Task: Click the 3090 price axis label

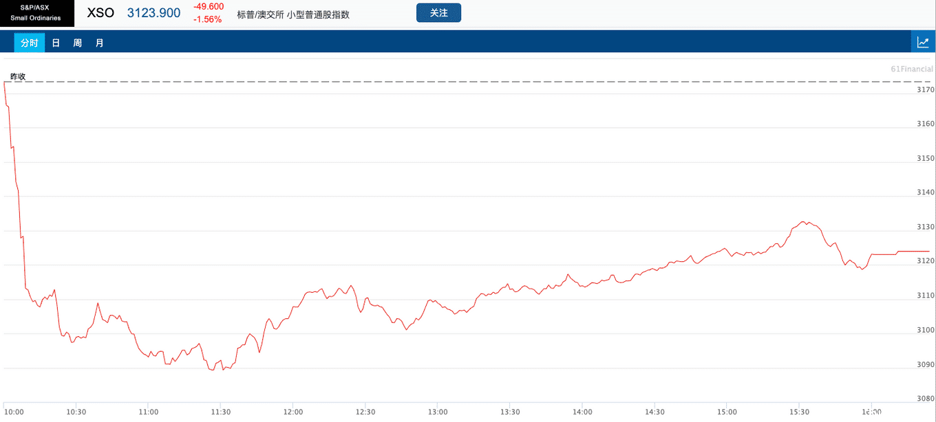Action: (x=926, y=364)
